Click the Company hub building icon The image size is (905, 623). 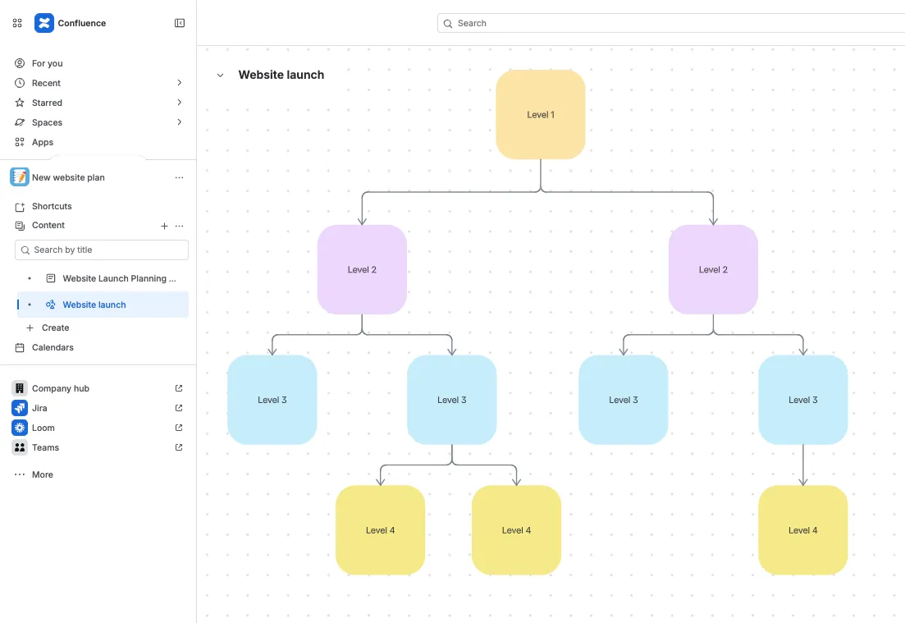pyautogui.click(x=20, y=388)
